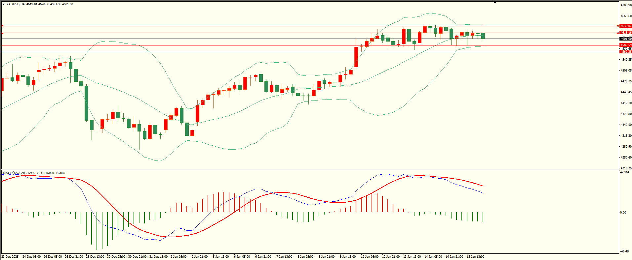
Task: Click the red 4562.35 price label
Action: (x=625, y=52)
